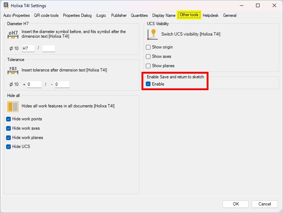
Task: Select the iLogic tab
Action: point(101,15)
